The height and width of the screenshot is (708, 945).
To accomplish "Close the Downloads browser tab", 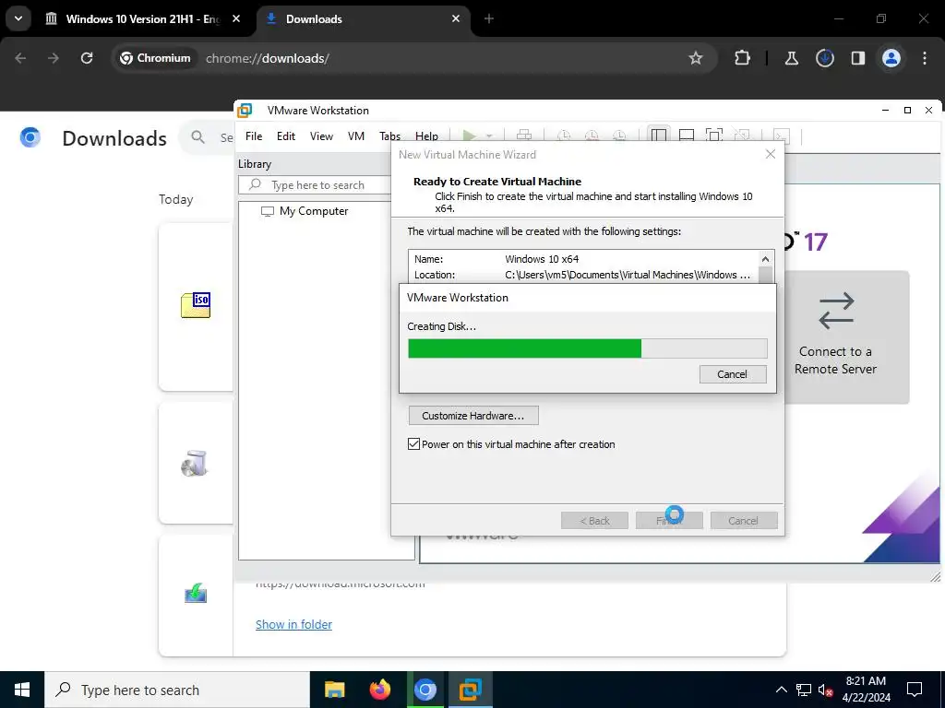I will click(x=456, y=18).
